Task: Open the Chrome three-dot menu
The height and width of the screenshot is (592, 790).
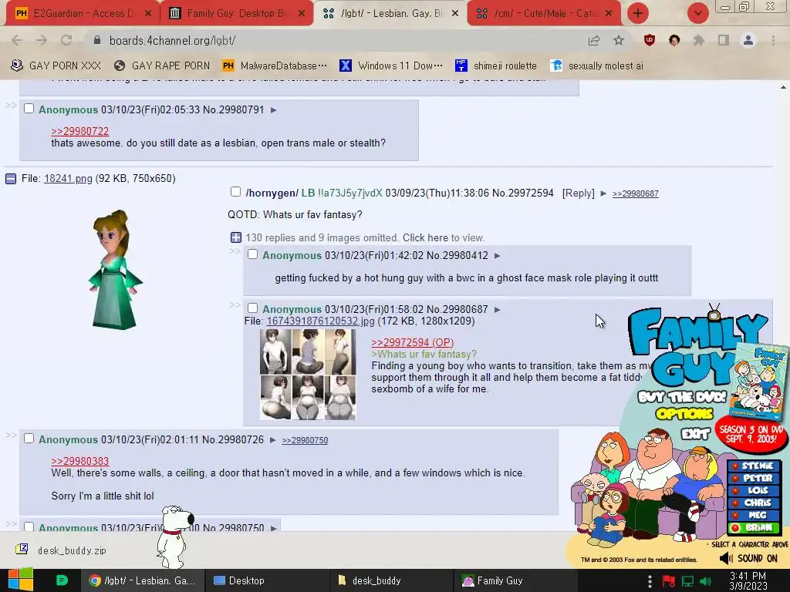Action: tap(773, 40)
